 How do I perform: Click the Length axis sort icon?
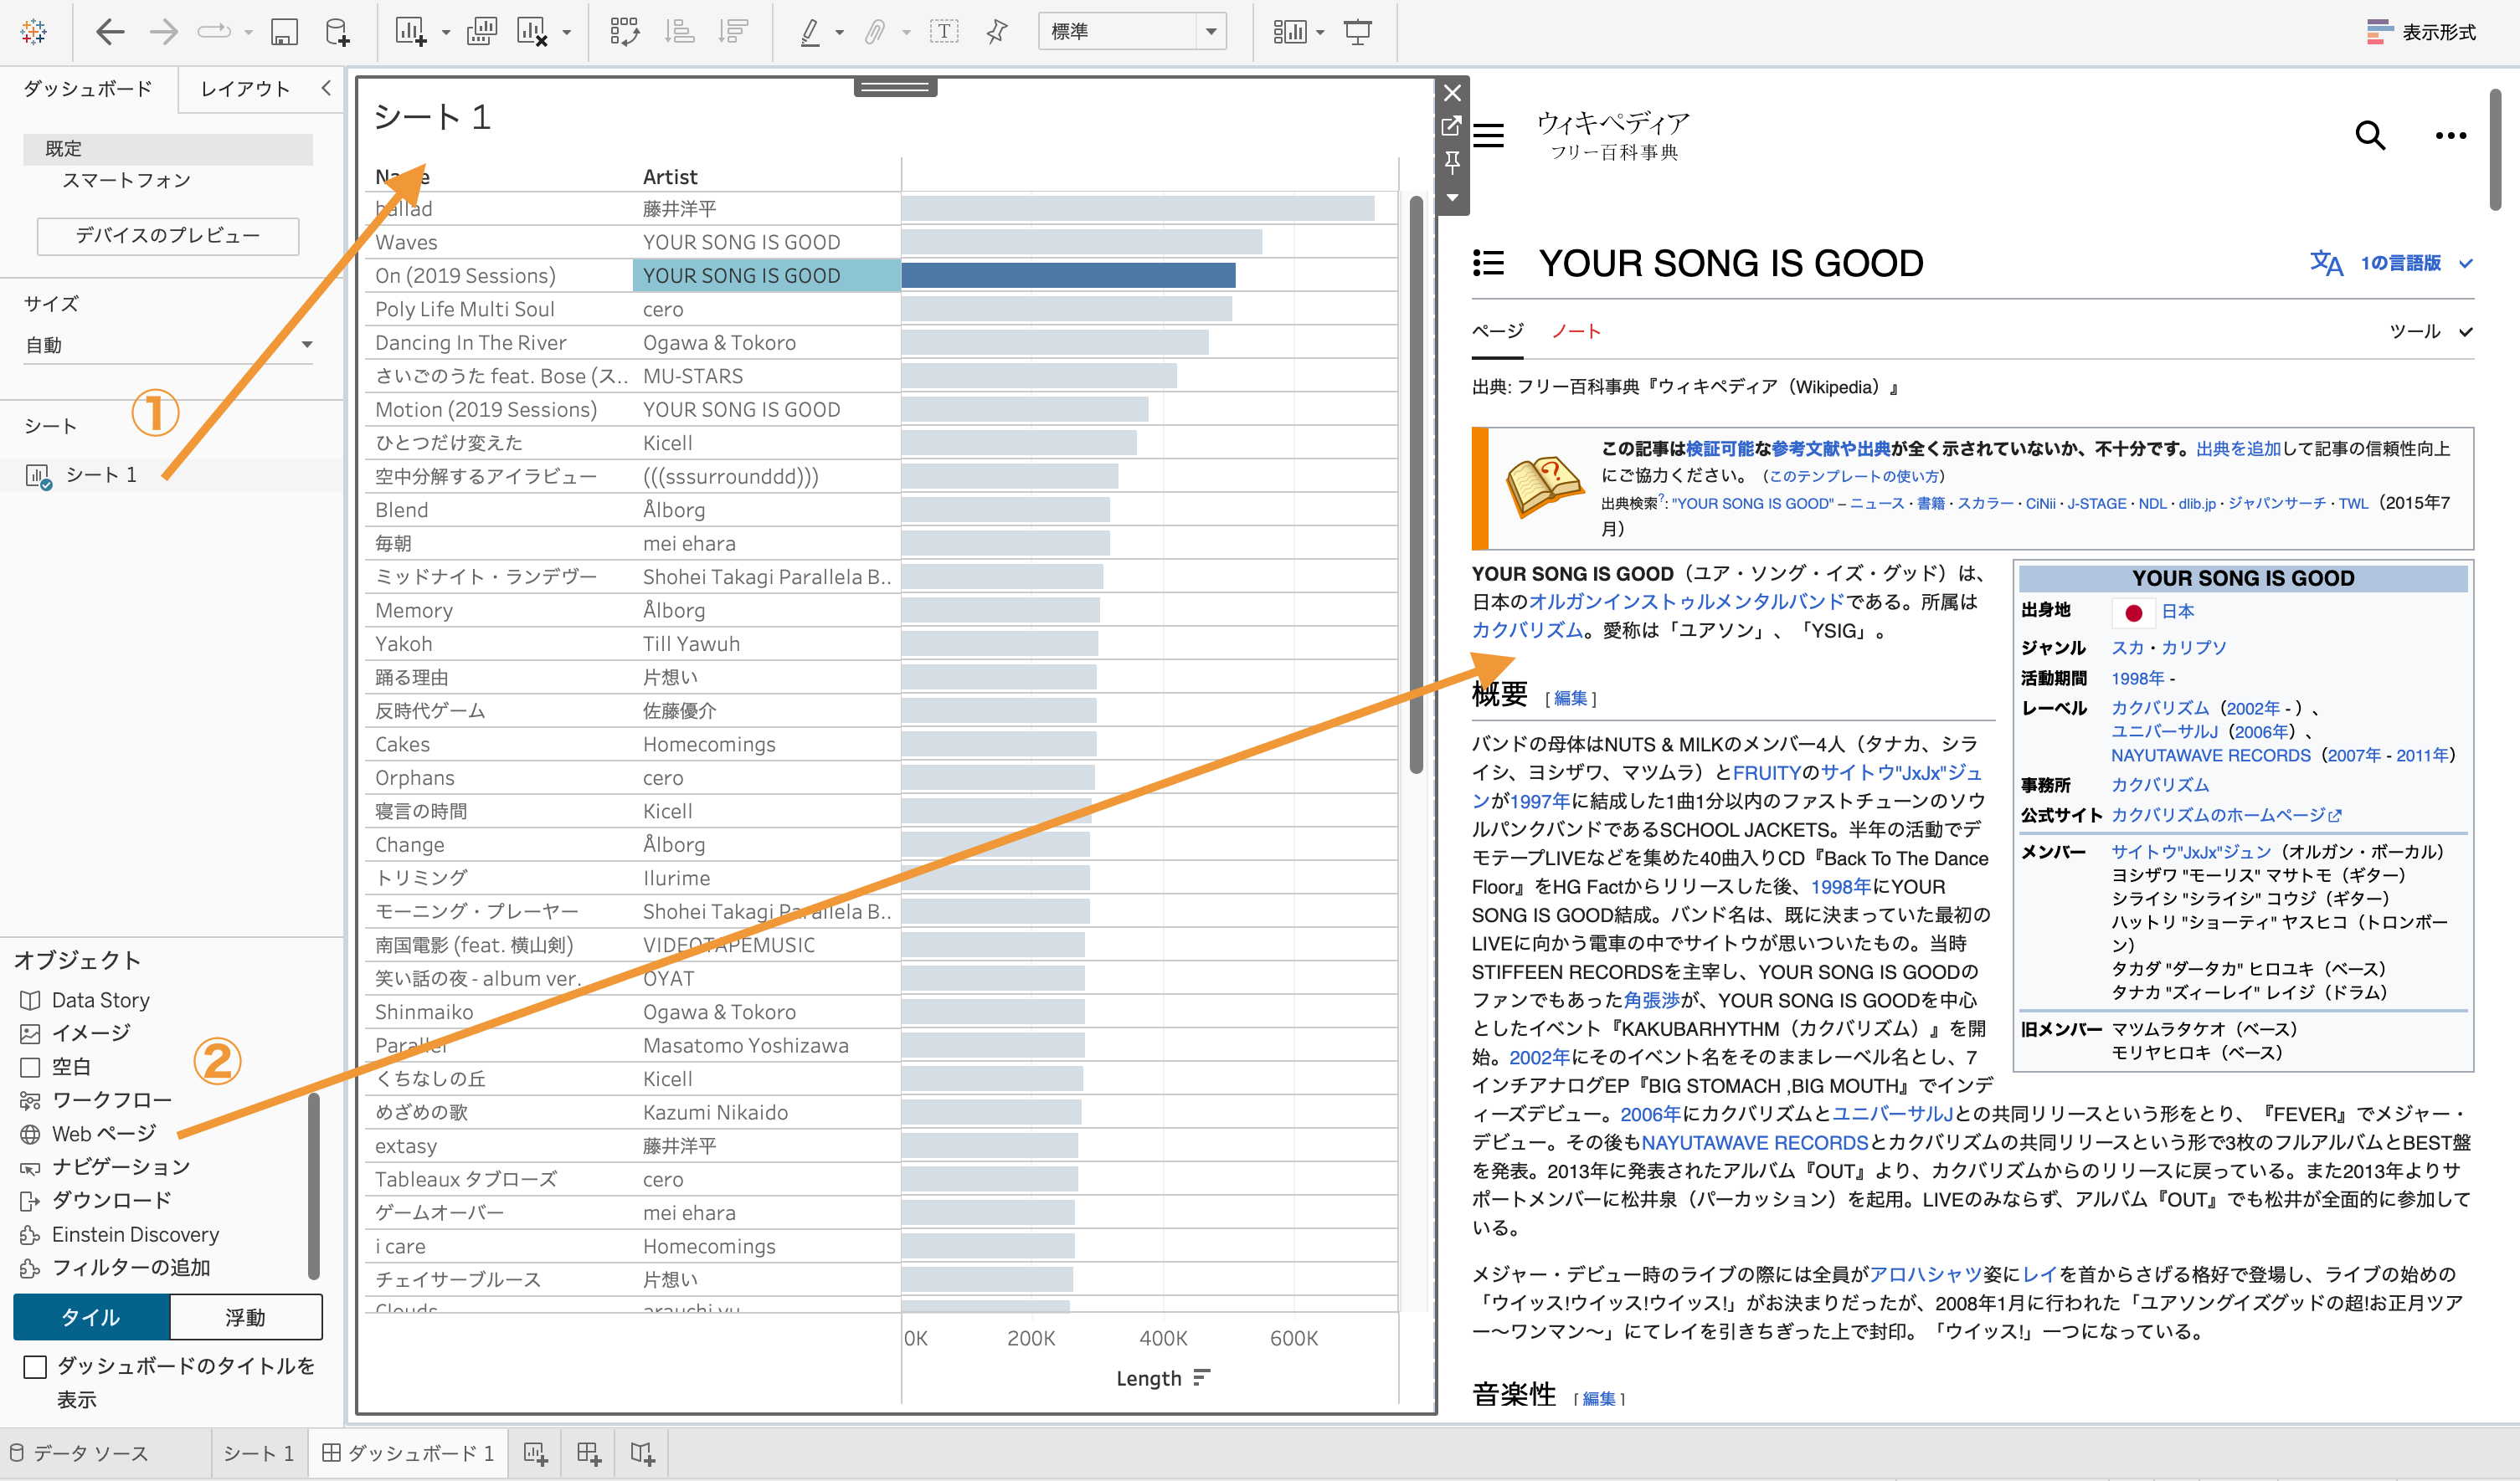tap(1201, 1378)
